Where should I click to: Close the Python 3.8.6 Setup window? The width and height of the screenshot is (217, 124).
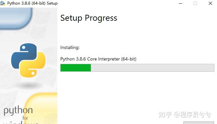click(x=210, y=3)
